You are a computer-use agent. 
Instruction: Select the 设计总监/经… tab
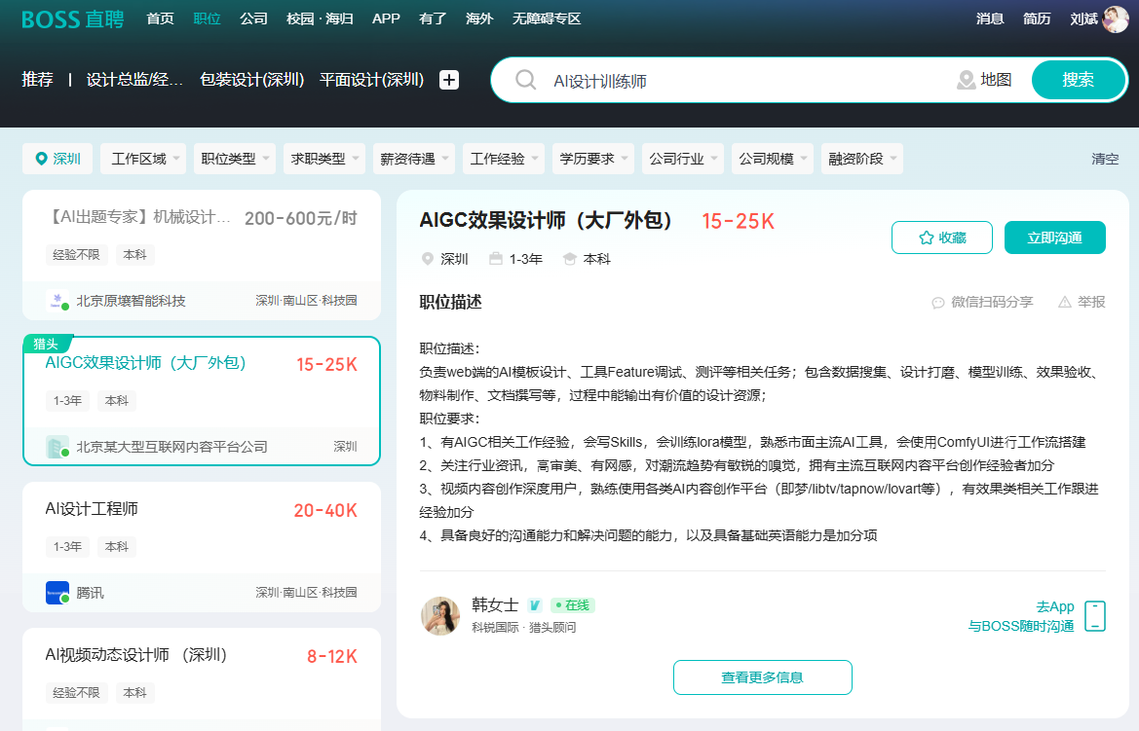point(135,80)
